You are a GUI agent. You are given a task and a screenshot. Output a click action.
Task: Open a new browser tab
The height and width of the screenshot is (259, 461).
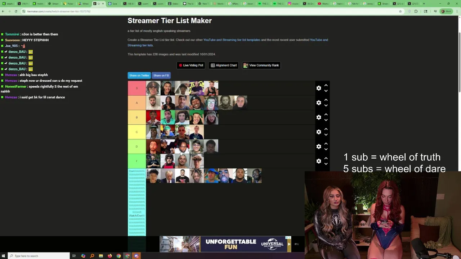(x=424, y=4)
